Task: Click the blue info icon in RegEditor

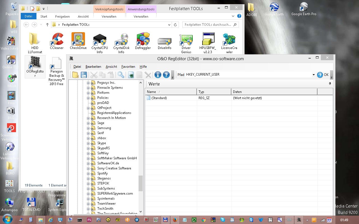Action: click(158, 75)
